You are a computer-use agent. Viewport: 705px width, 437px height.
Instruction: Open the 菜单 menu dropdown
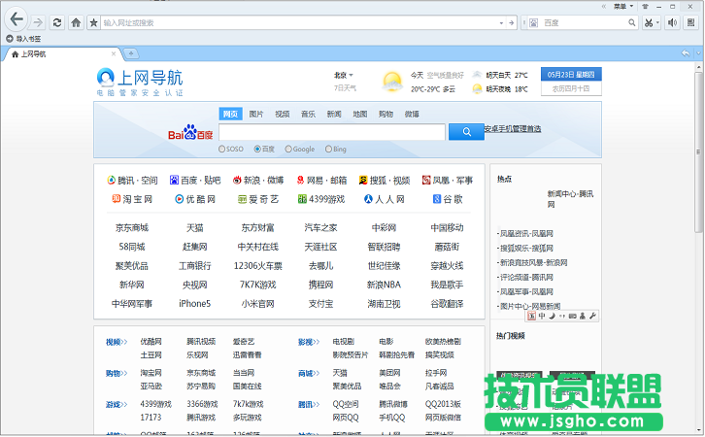[623, 6]
